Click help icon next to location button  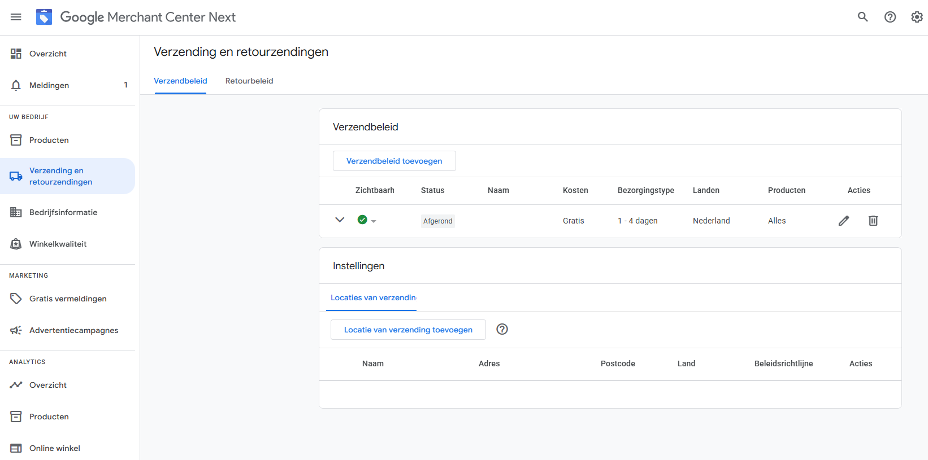pos(502,329)
